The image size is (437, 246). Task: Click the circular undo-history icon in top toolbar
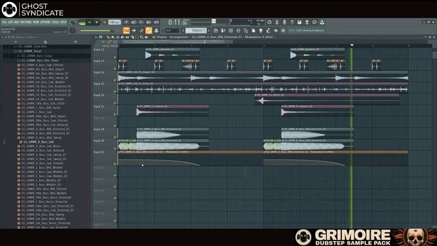click(x=269, y=23)
